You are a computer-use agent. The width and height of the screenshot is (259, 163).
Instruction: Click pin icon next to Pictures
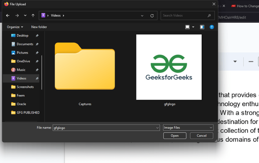pyautogui.click(x=37, y=53)
